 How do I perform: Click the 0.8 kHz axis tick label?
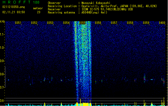coord(2,74)
